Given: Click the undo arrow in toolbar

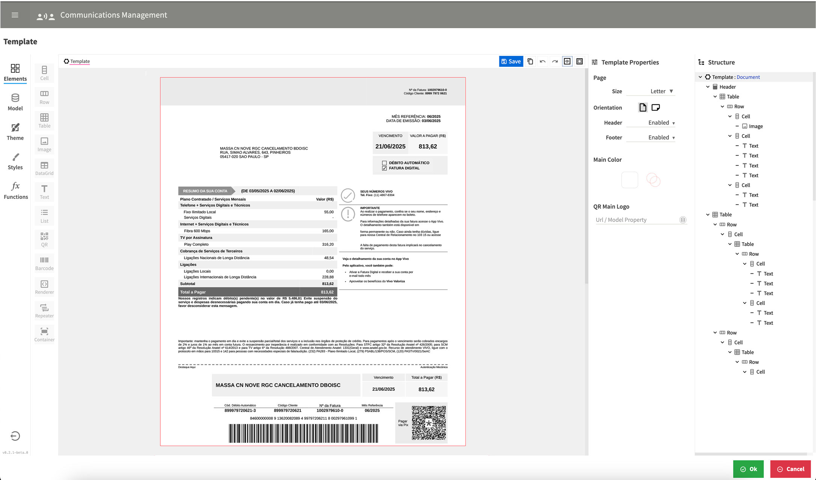Looking at the screenshot, I should pos(542,61).
